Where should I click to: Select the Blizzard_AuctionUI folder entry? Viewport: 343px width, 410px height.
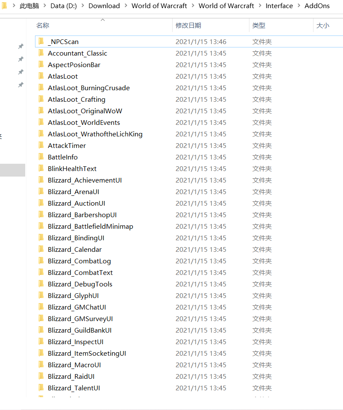click(x=76, y=203)
